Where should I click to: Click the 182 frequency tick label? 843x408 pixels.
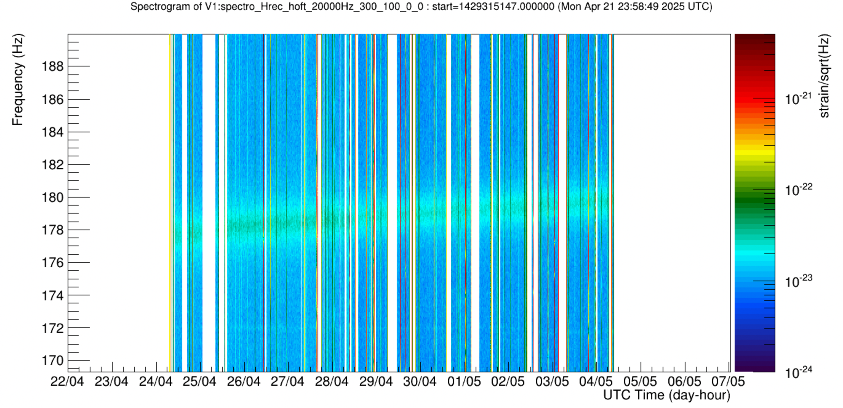click(52, 165)
